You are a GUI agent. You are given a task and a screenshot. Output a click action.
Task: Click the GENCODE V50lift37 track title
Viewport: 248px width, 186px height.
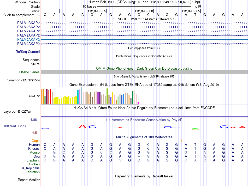coord(144,19)
